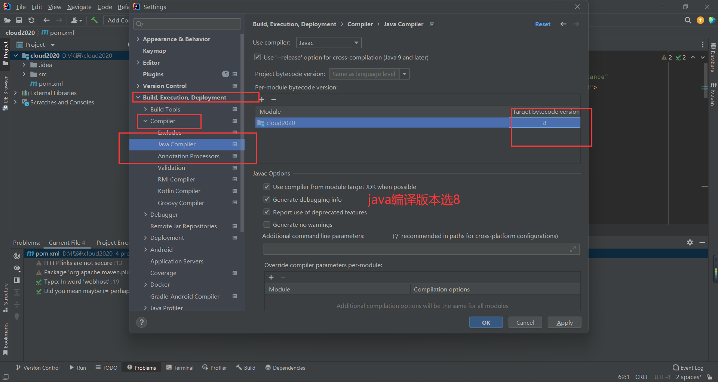Open the Use compiler Javac dropdown
The width and height of the screenshot is (718, 382).
(329, 43)
